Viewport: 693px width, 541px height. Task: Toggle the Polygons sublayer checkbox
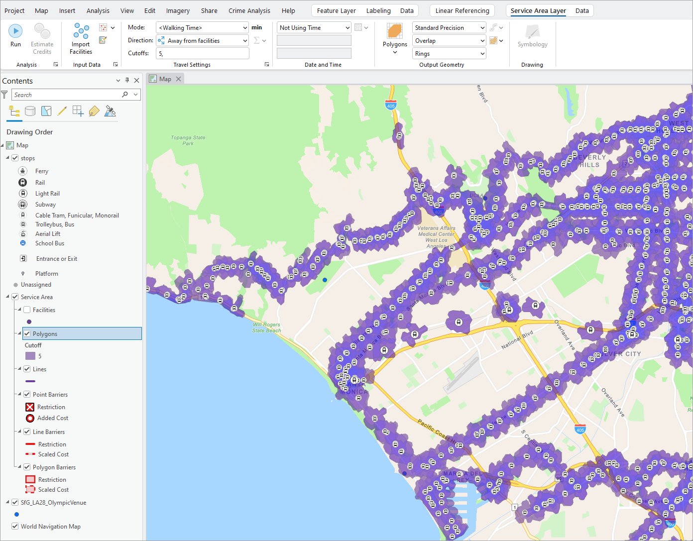click(x=27, y=333)
